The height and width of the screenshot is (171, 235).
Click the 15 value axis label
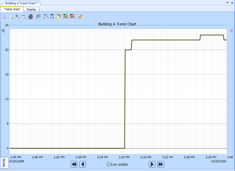(x=7, y=74)
